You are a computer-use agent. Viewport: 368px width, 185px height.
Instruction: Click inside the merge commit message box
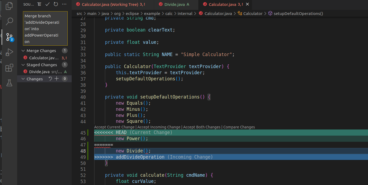pos(45,28)
